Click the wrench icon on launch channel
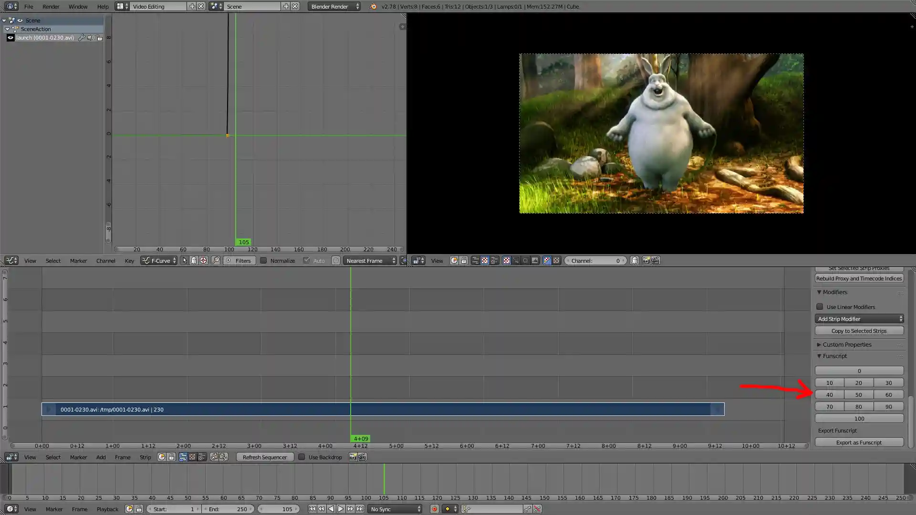Screen dimensions: 916x515 click(x=82, y=38)
